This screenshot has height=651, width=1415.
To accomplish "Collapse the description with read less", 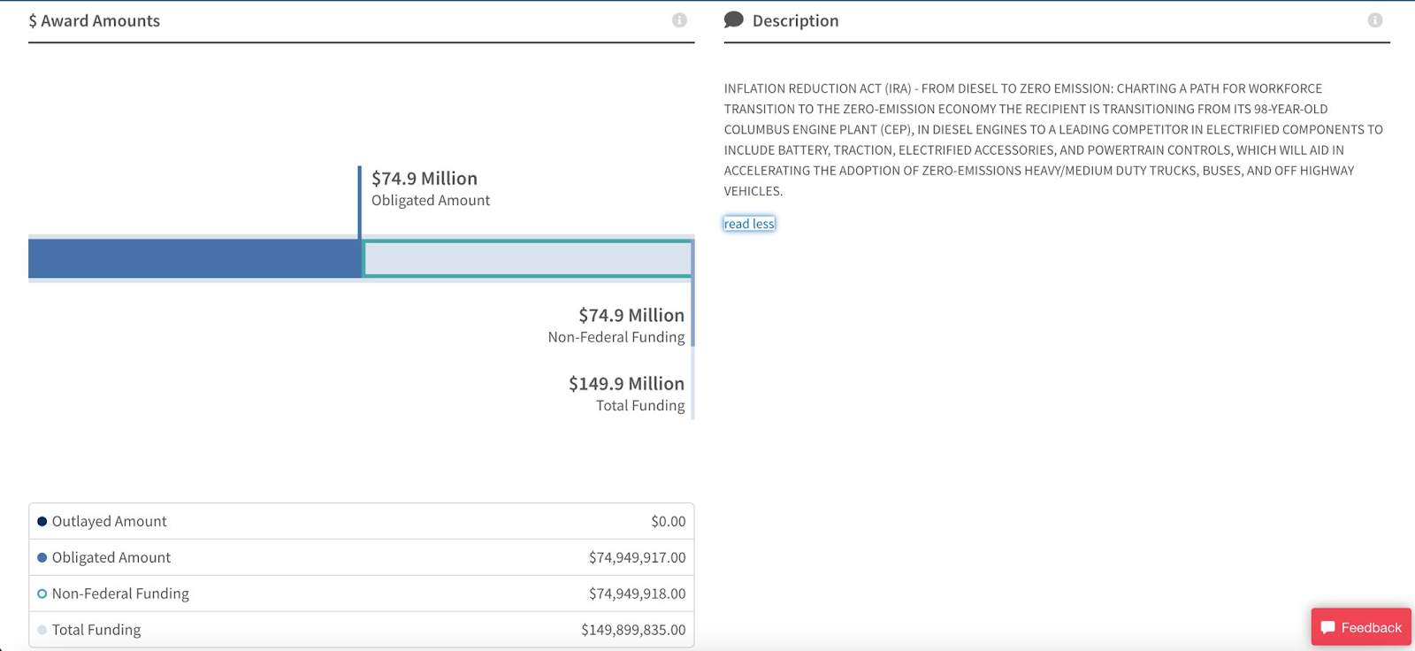I will point(749,224).
